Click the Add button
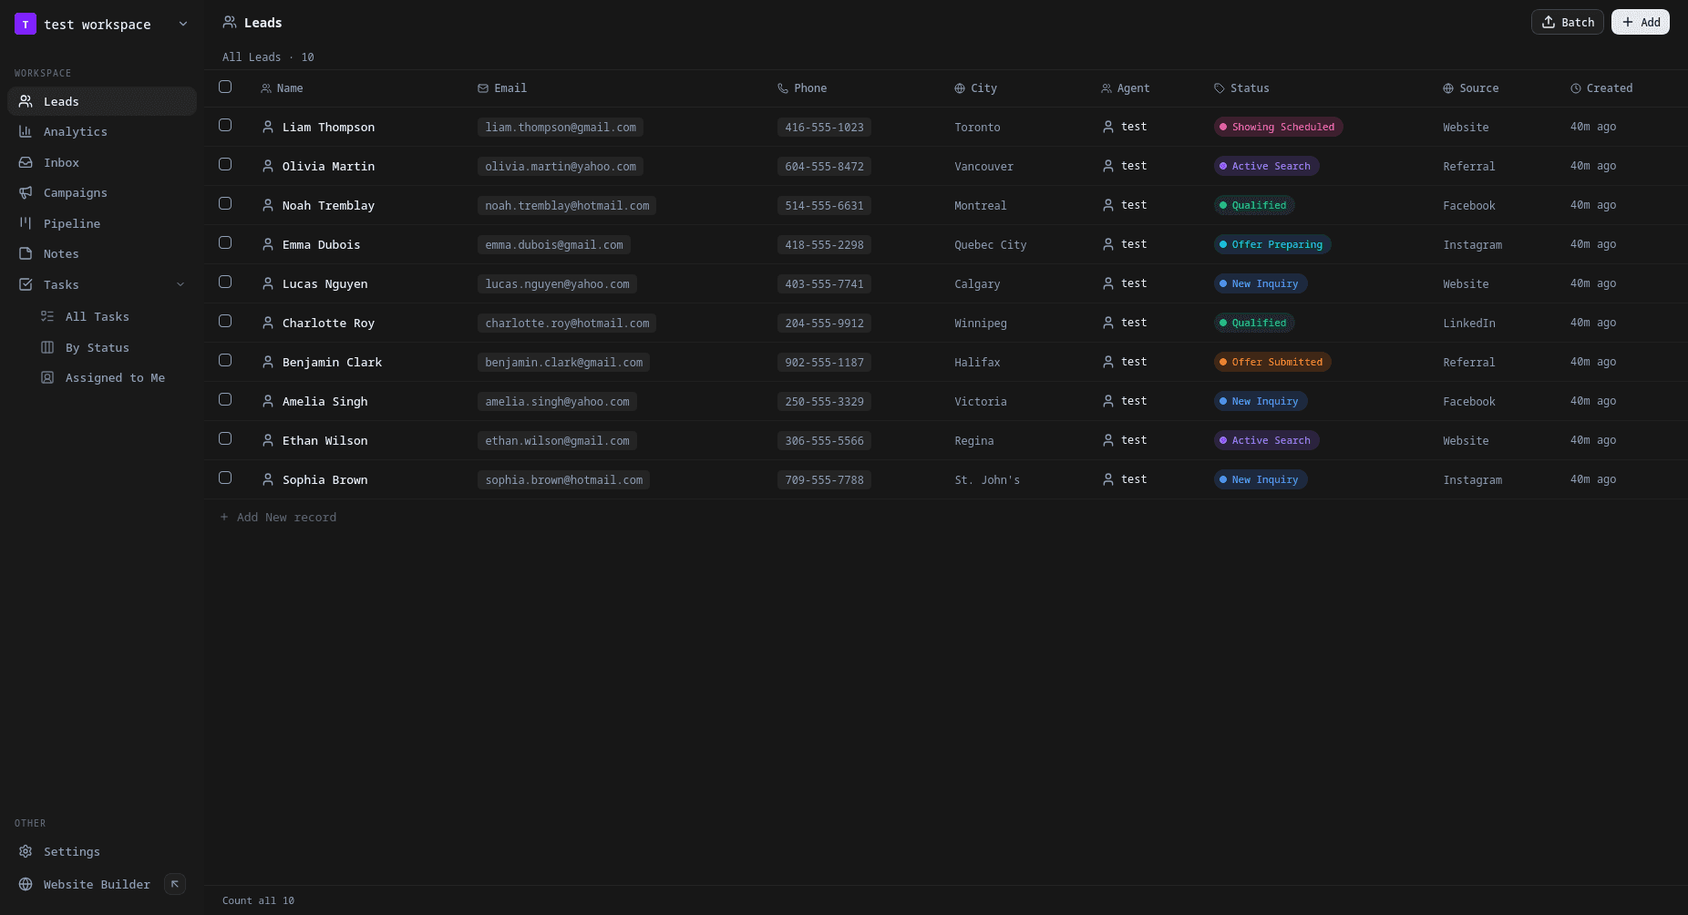The height and width of the screenshot is (915, 1688). click(1640, 22)
